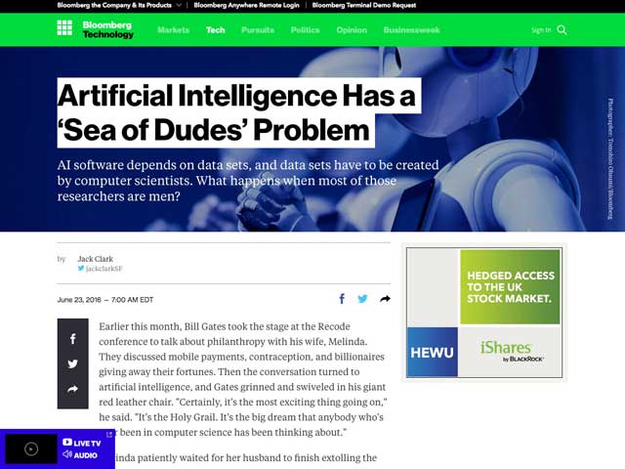Share article on Facebook from header row
The height and width of the screenshot is (469, 625).
tap(342, 299)
